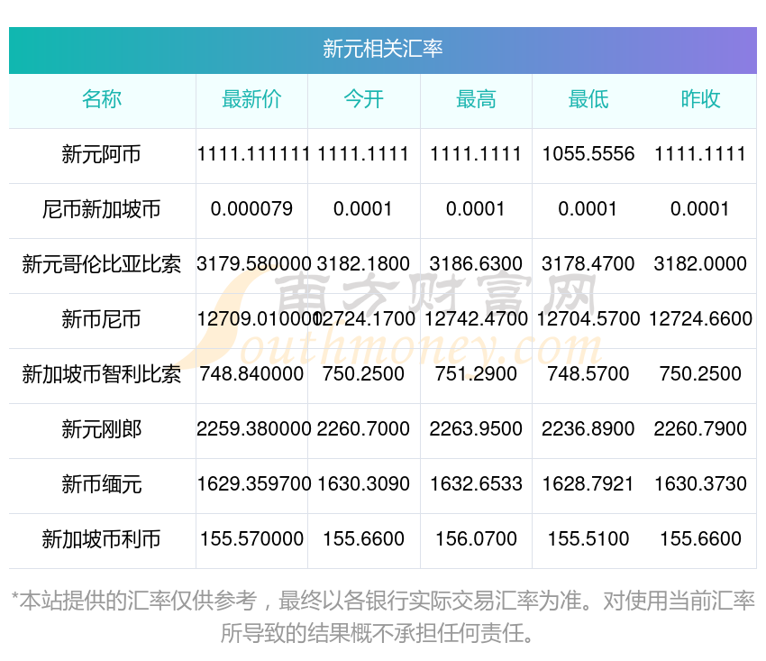Image resolution: width=766 pixels, height=661 pixels.
Task: Click the 新元刚郎 row name
Action: tap(102, 430)
